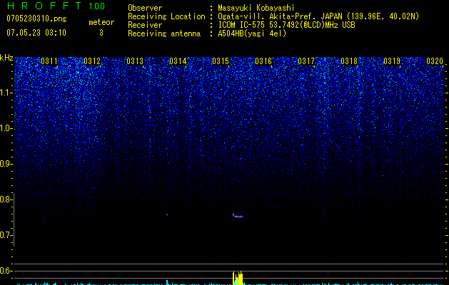Image resolution: width=449 pixels, height=285 pixels.
Task: Click the observer name Masayuki Kobayashi
Action: pos(256,8)
